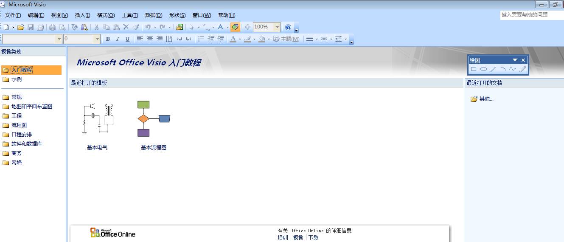
Task: Open Print Preview from the toolbar
Action: 62,27
